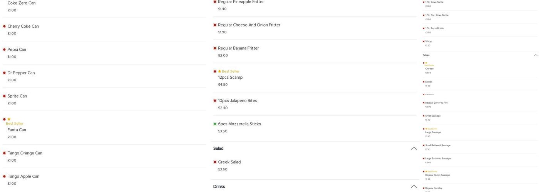Select Regular Cheese And Onion Fritter
The height and width of the screenshot is (192, 539).
click(249, 25)
